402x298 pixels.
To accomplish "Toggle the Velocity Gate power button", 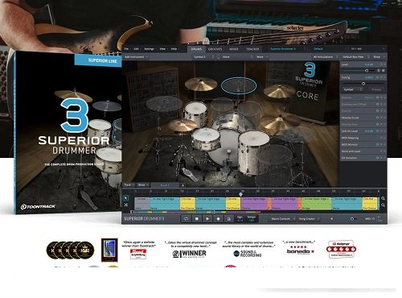I will pyautogui.click(x=377, y=125).
